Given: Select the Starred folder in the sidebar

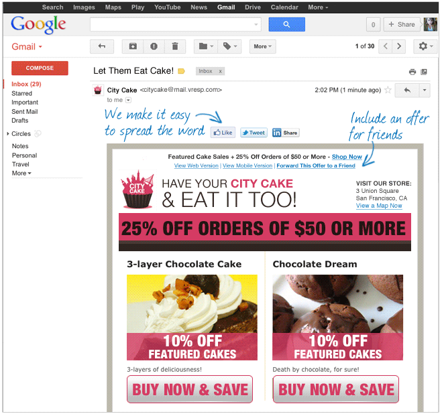Looking at the screenshot, I should pyautogui.click(x=21, y=93).
